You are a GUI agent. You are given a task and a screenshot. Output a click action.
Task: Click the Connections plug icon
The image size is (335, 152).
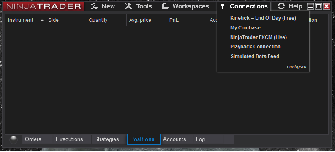[223, 6]
